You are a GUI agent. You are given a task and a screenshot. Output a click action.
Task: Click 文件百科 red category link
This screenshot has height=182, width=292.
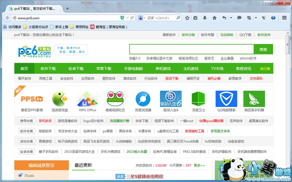[x=256, y=79]
